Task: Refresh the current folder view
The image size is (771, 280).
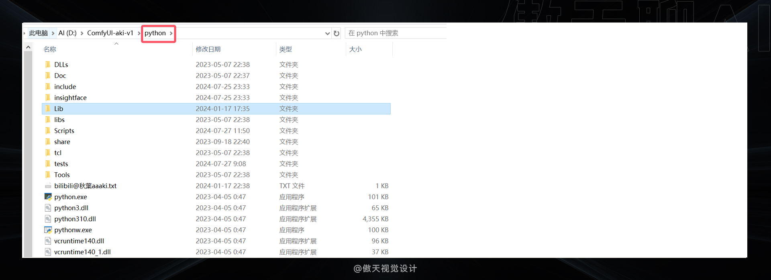Action: pyautogui.click(x=337, y=33)
